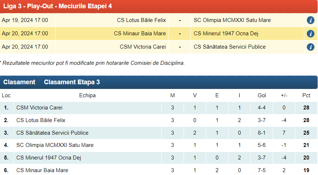Select CS Minerul 1947 Ocna Dej fixture team
Image resolution: width=318 pixels, height=175 pixels.
[x=226, y=33]
